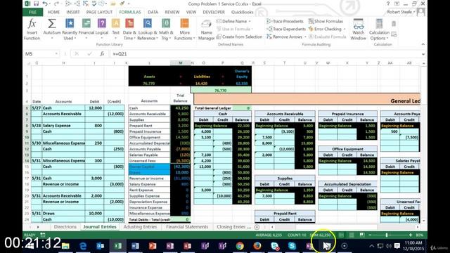Click the Redo arrow icon
The image size is (450, 253).
(x=56, y=4)
